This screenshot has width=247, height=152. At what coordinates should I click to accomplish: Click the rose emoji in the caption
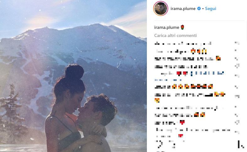tap(182, 27)
